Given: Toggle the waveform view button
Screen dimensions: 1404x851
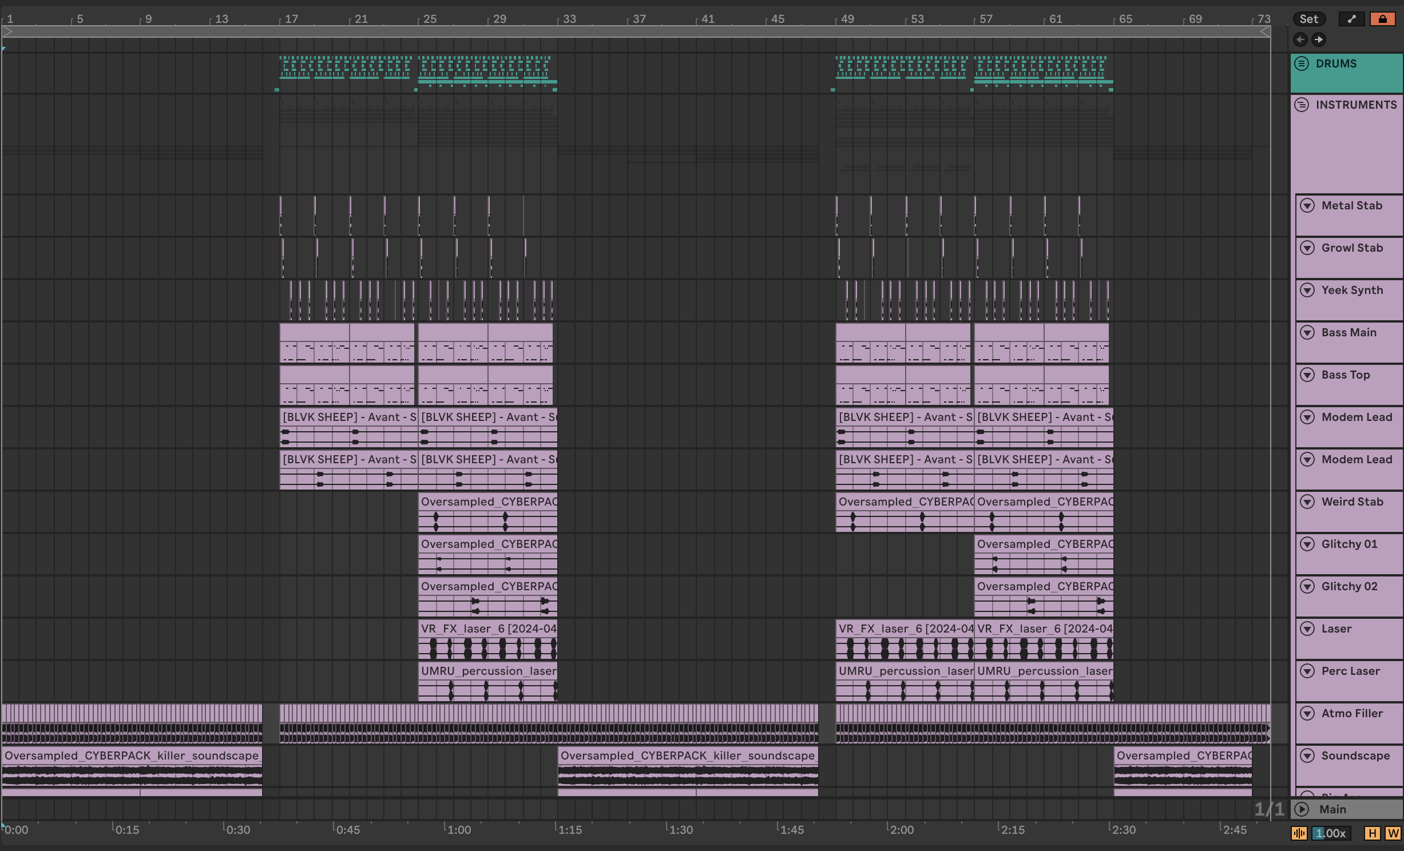Looking at the screenshot, I should point(1299,833).
